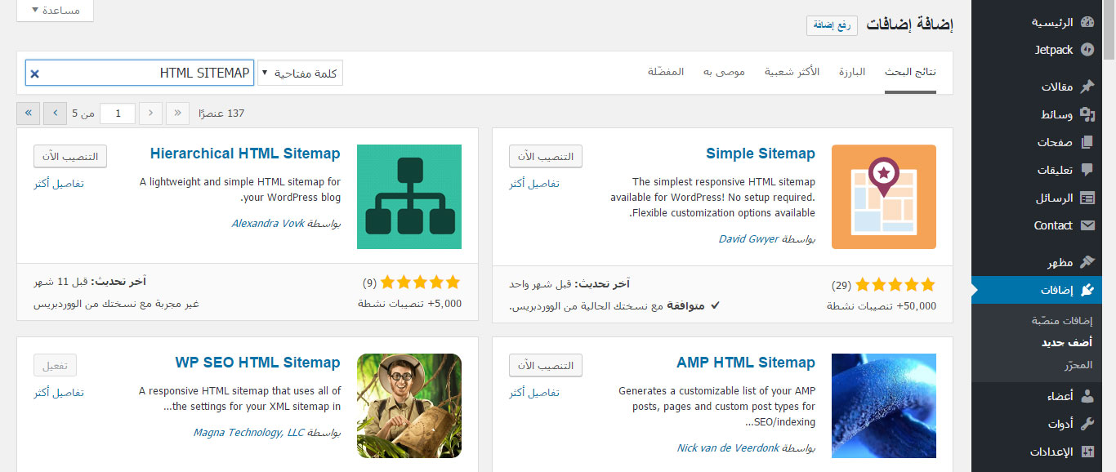The width and height of the screenshot is (1116, 472).
Task: Click the الرسائل feedback icon
Action: [1087, 198]
